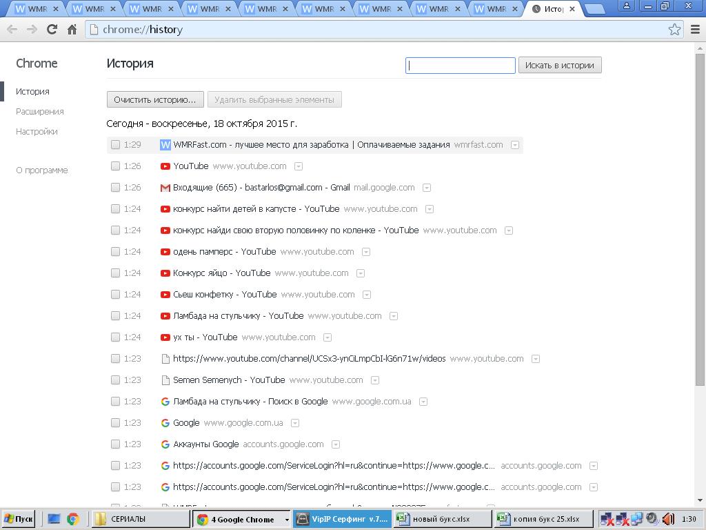Click the browser back arrow

12,29
